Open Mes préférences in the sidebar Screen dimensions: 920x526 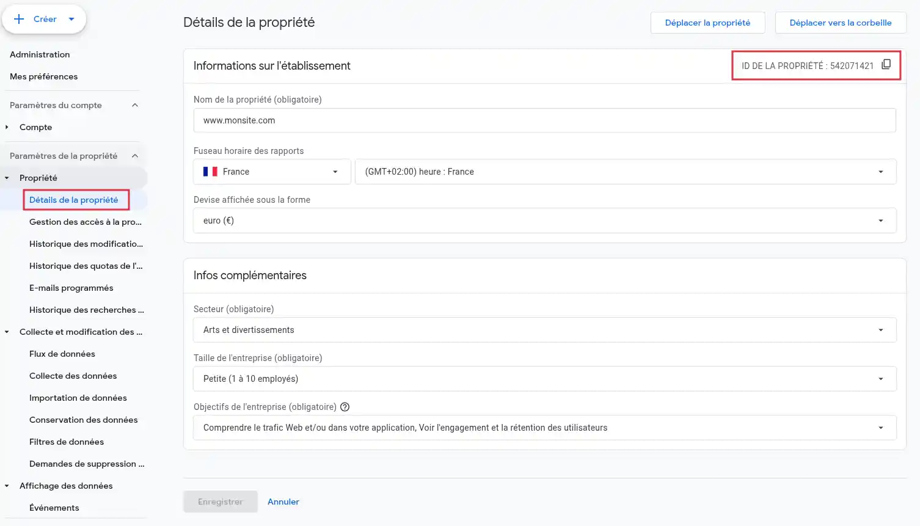coord(43,76)
